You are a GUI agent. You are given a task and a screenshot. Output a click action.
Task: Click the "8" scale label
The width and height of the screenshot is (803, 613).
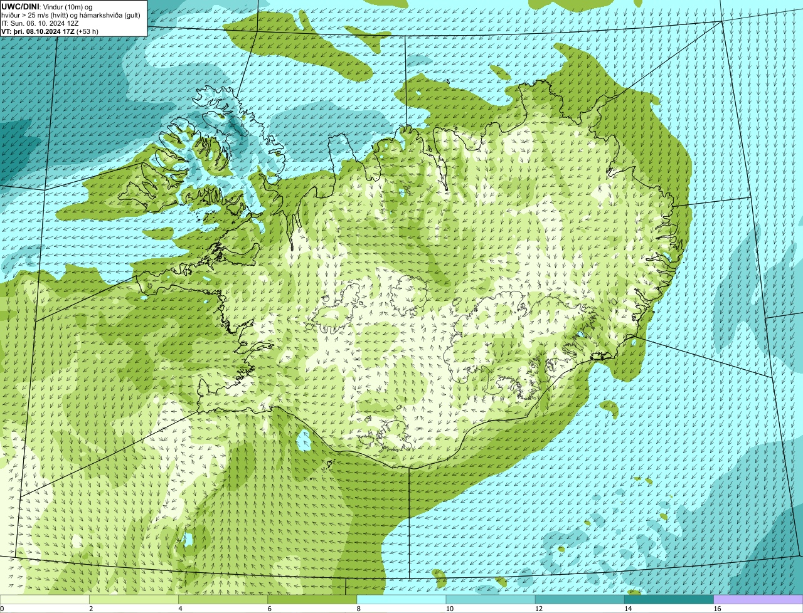(x=359, y=609)
